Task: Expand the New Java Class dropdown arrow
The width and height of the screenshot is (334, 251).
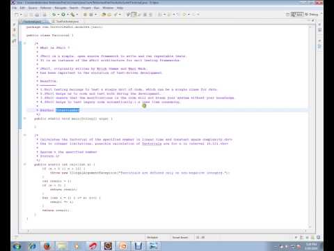Action: [95, 15]
